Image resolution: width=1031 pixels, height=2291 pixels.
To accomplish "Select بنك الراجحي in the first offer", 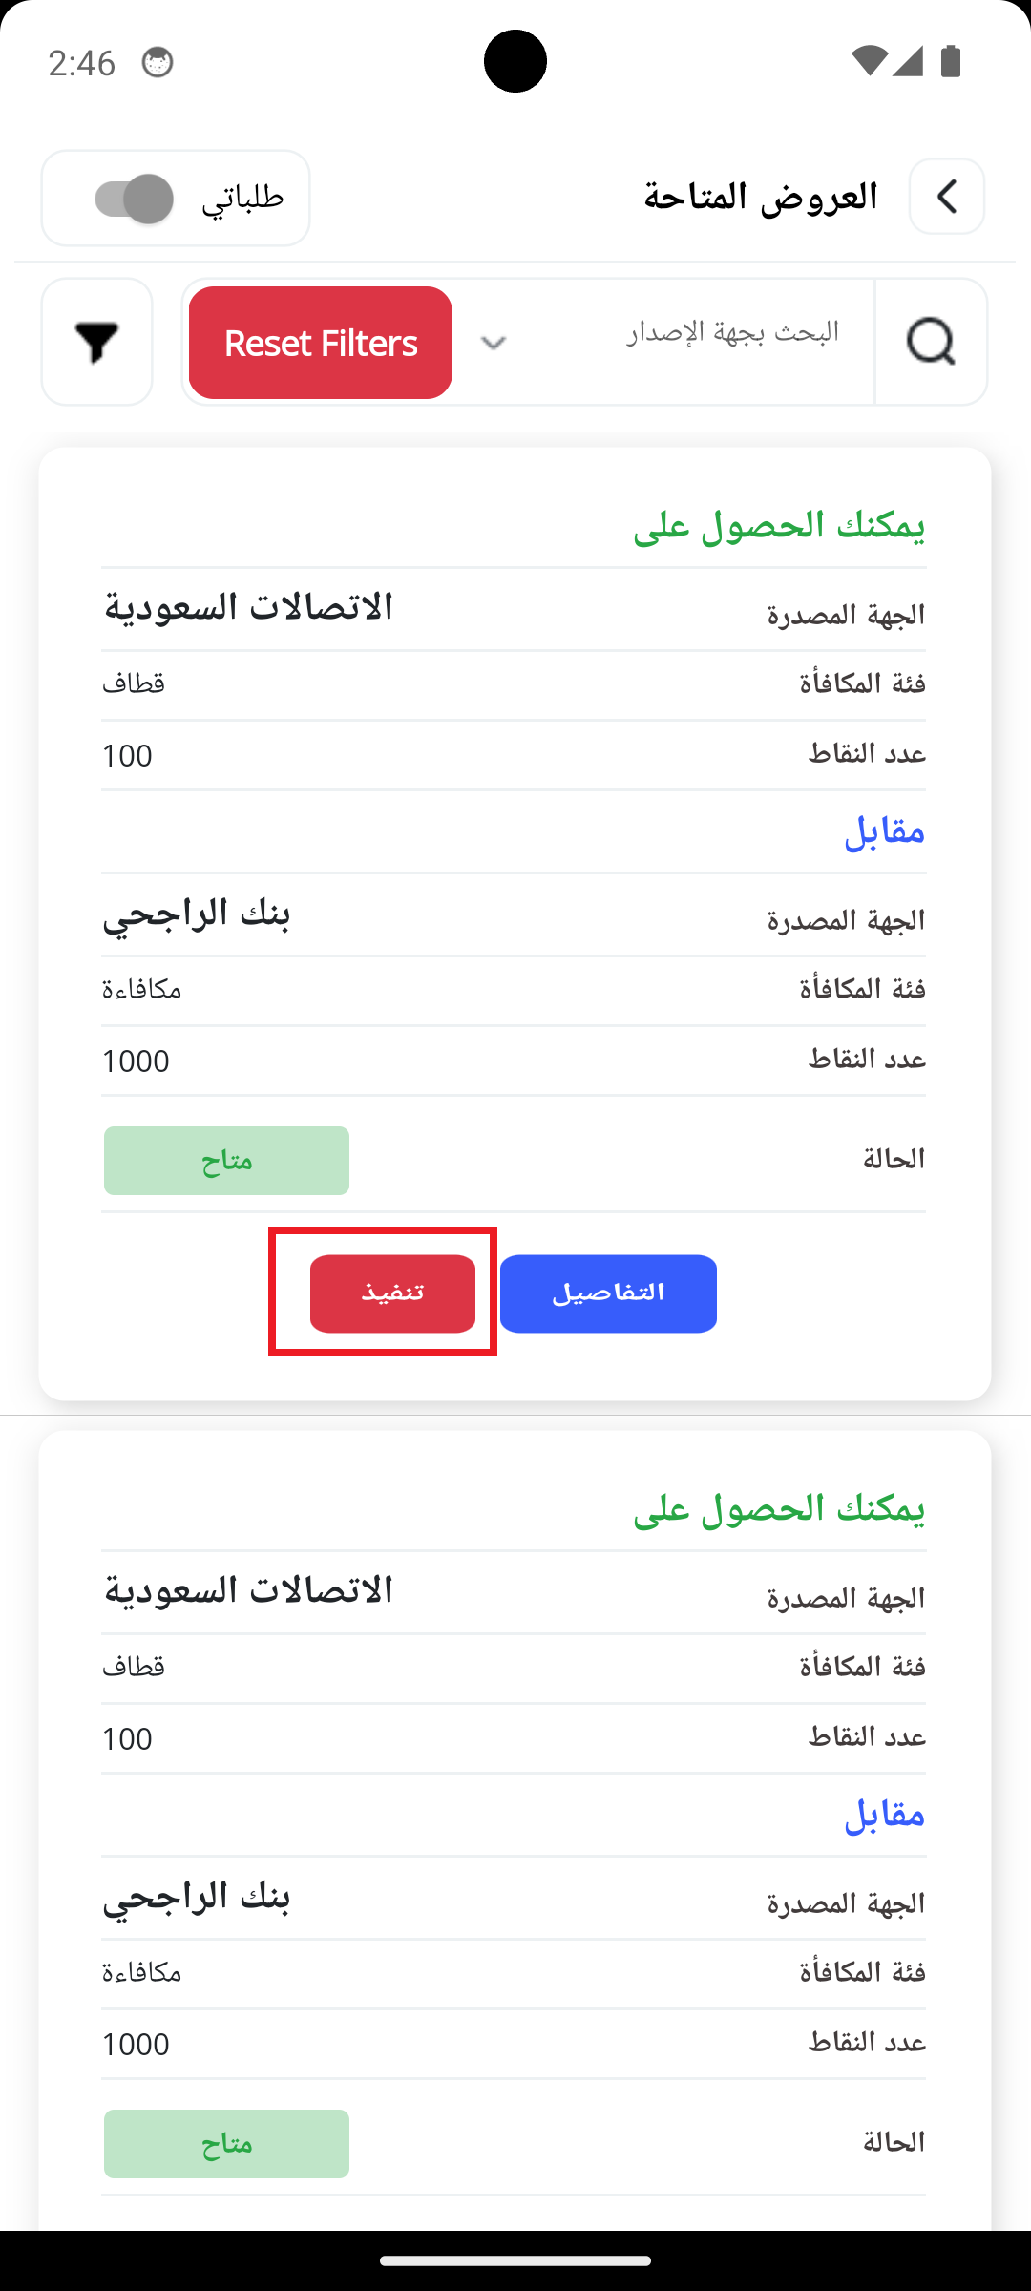I will pyautogui.click(x=197, y=914).
